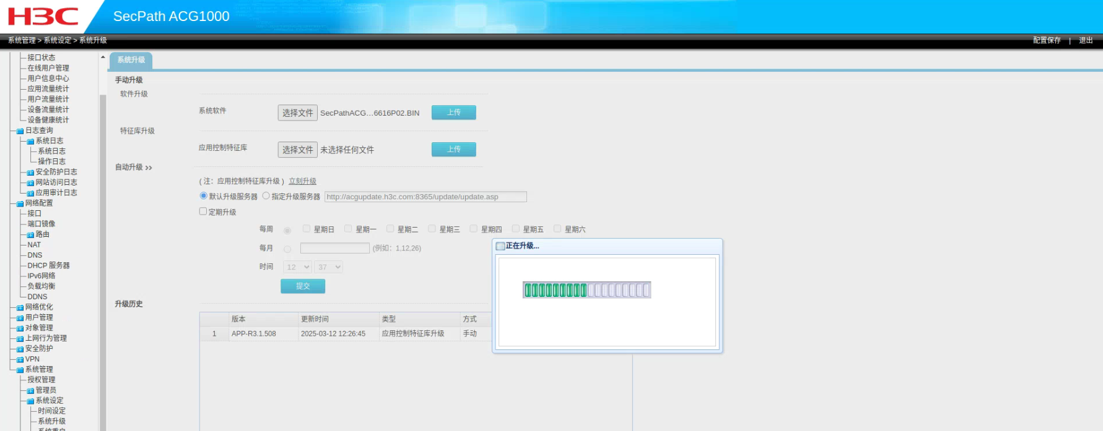Expand the 应用审计日志 node
This screenshot has height=431, width=1103.
[30, 194]
